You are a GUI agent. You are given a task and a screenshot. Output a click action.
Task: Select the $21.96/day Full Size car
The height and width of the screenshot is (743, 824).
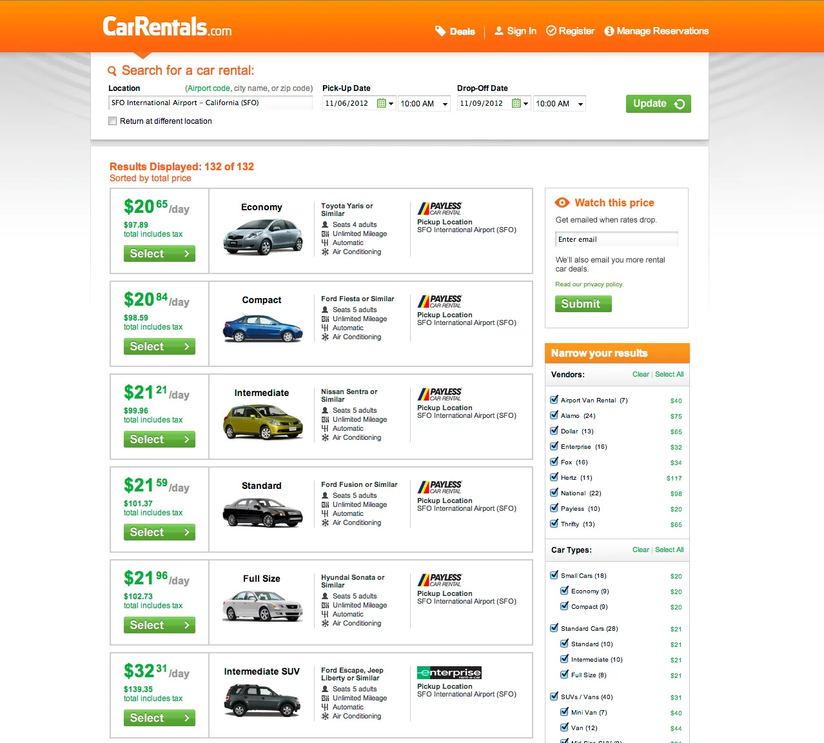point(159,625)
